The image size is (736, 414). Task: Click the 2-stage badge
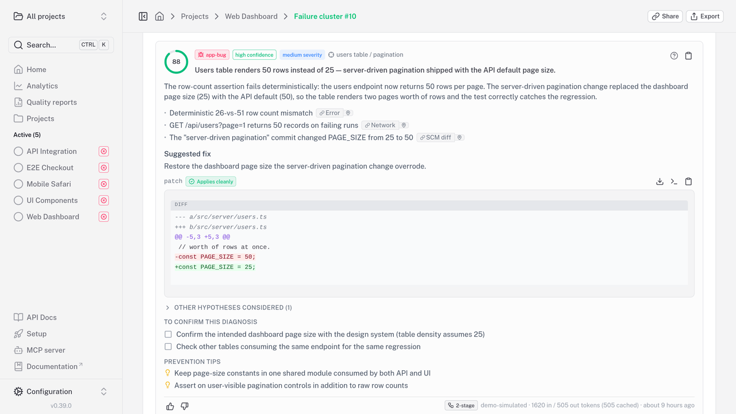[461, 405]
